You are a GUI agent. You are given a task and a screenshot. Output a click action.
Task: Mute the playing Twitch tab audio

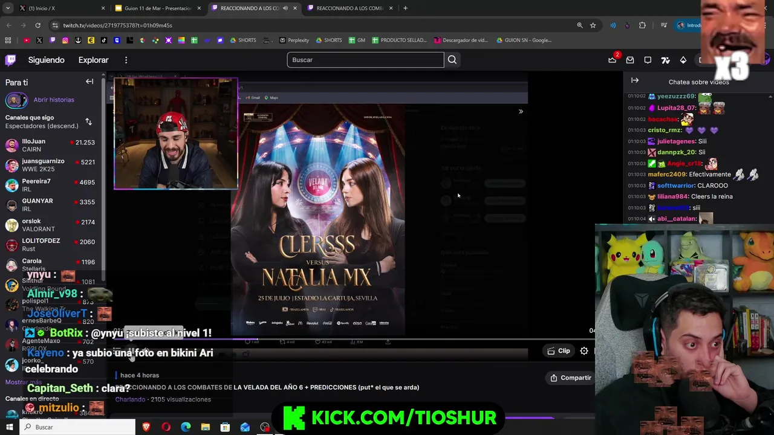click(x=285, y=8)
